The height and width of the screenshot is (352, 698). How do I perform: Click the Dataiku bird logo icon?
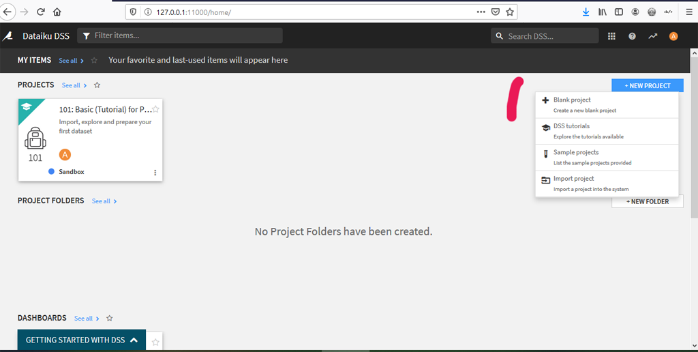coord(7,36)
